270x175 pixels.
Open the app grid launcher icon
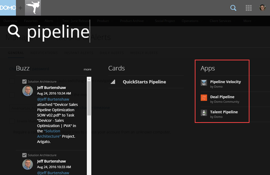point(248,8)
